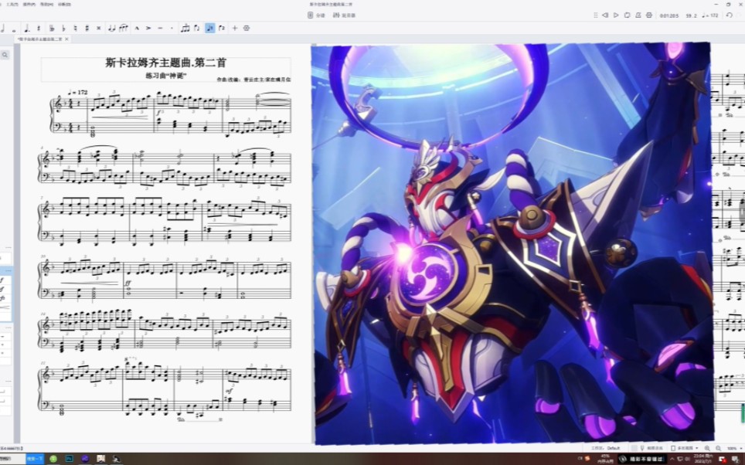Open the Parts button

[318, 15]
